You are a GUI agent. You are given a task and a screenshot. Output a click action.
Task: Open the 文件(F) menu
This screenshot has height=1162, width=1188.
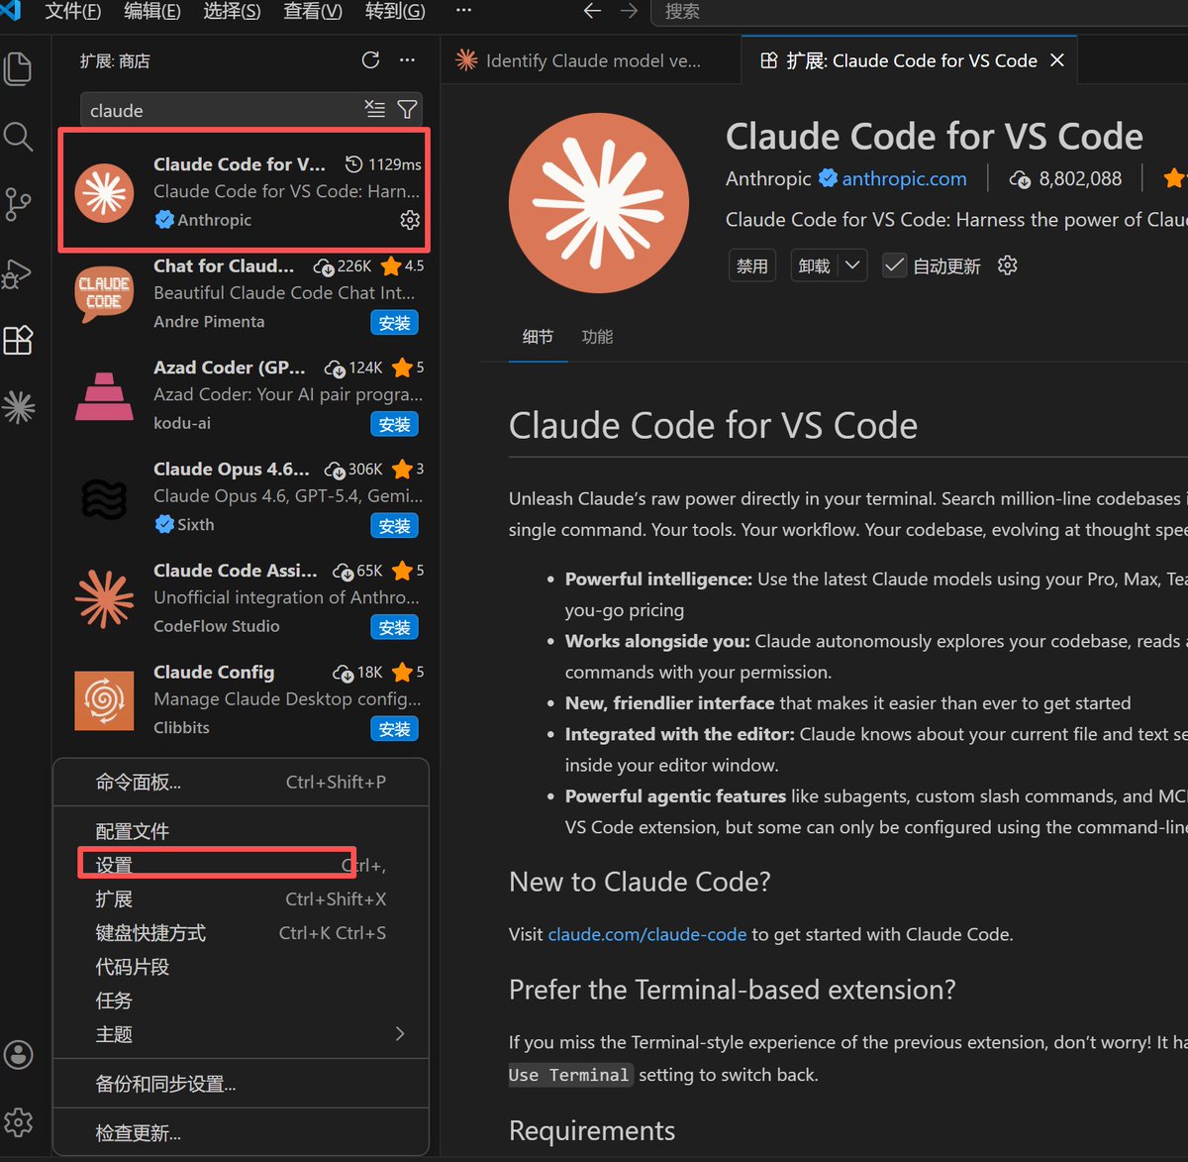click(x=73, y=11)
